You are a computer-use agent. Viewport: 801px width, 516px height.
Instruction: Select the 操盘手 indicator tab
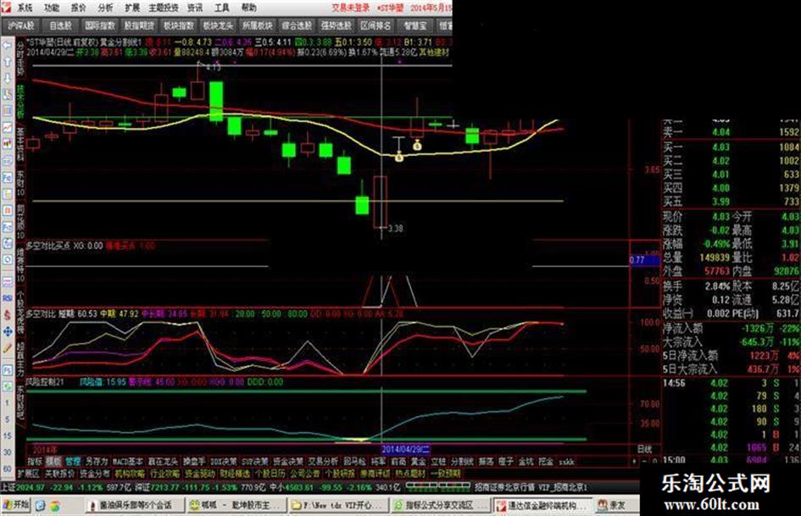point(194,461)
